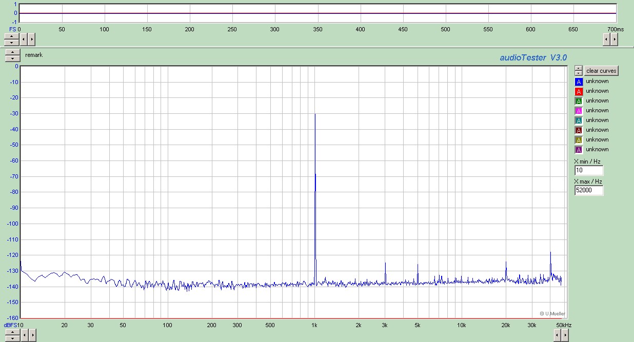Image resolution: width=634 pixels, height=342 pixels.
Task: Toggle the dark red A curve box
Action: coord(579,130)
